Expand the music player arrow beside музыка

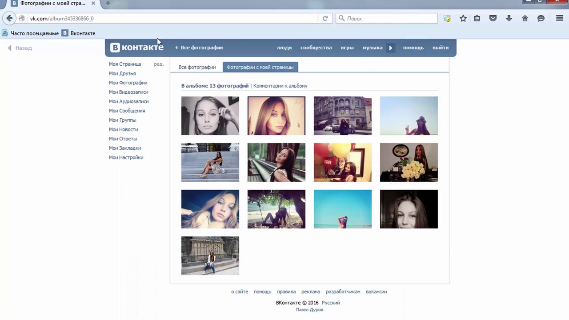[x=390, y=48]
